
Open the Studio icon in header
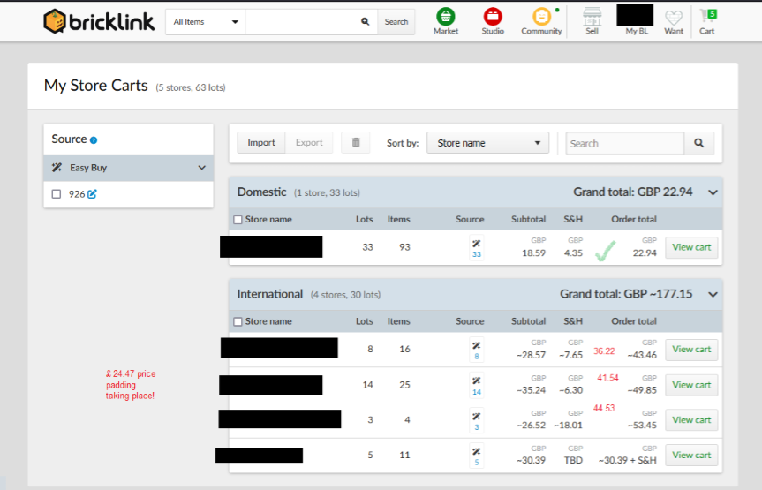pos(493,18)
